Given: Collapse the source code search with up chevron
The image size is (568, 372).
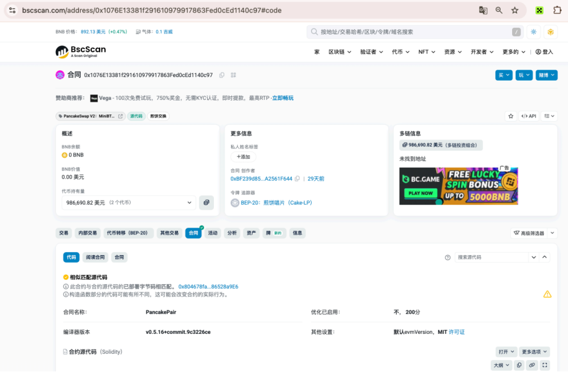Looking at the screenshot, I should 545,257.
